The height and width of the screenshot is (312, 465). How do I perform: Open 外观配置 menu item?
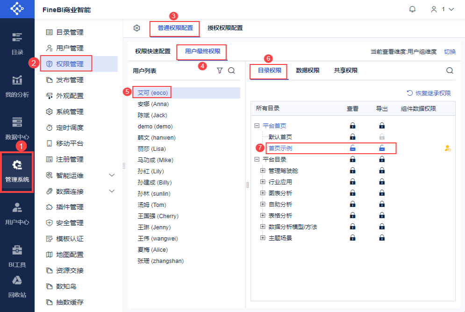[65, 96]
